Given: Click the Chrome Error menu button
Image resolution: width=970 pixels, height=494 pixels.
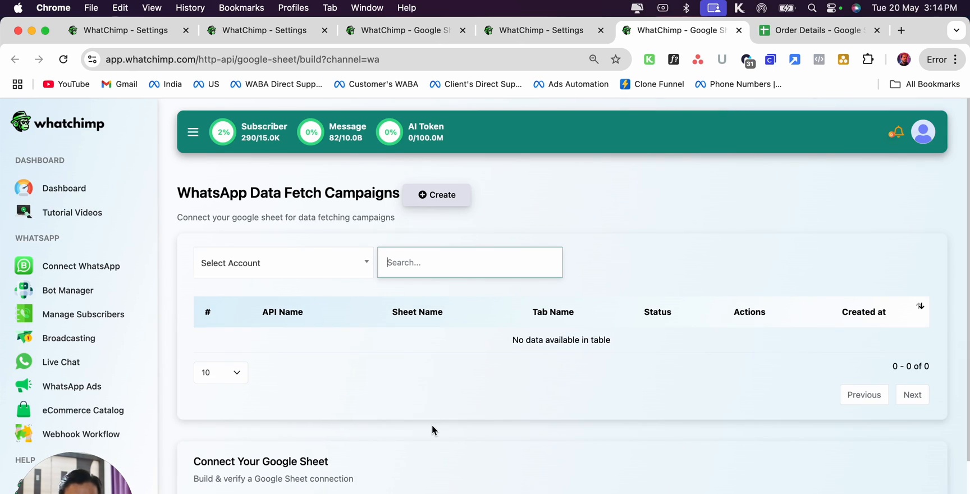Looking at the screenshot, I should coord(942,60).
